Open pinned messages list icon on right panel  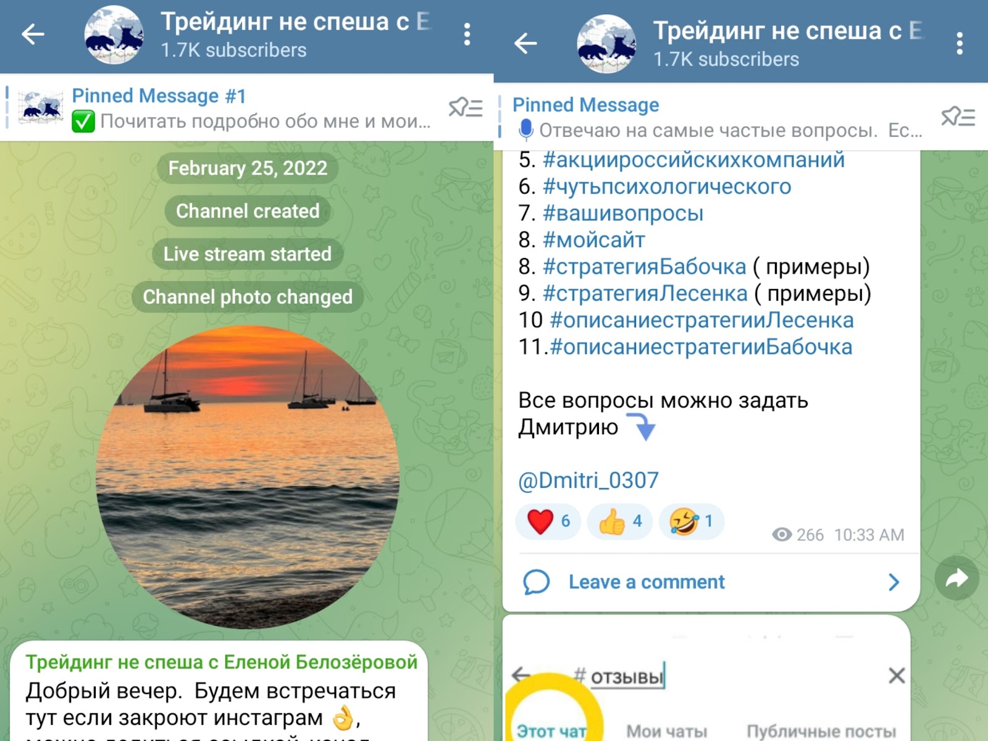pyautogui.click(x=958, y=117)
